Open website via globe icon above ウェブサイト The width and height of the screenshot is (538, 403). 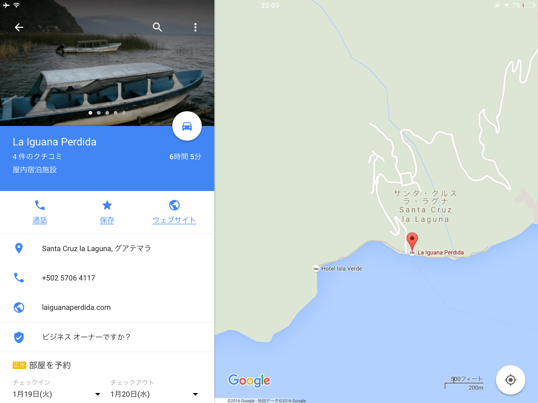tap(174, 205)
